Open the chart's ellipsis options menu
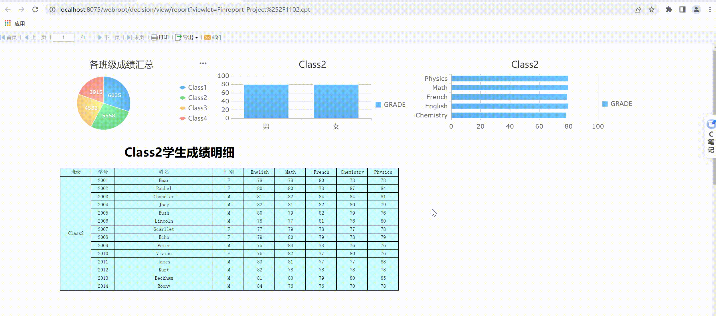 (203, 63)
